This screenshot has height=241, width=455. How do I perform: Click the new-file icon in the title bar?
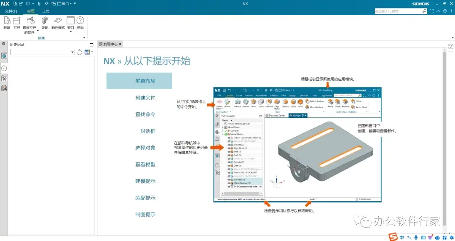[15, 4]
